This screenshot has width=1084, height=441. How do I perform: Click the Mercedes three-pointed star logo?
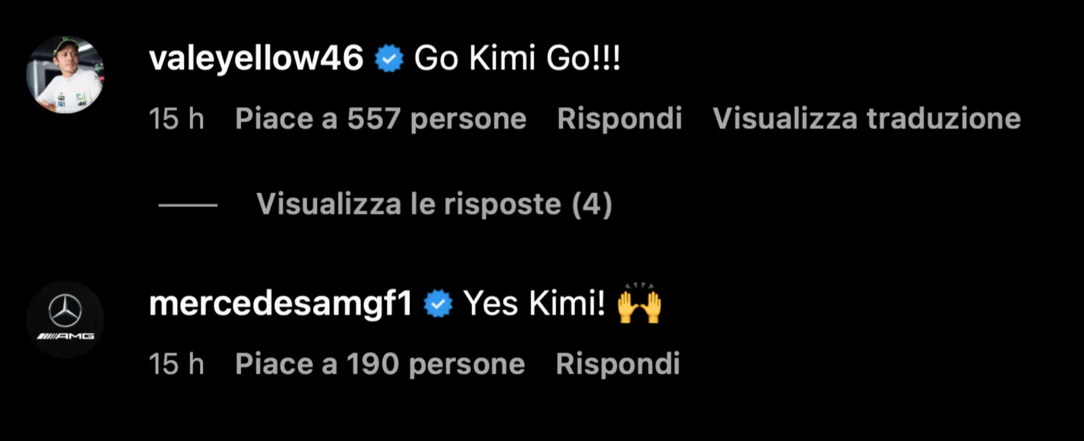[x=65, y=311]
